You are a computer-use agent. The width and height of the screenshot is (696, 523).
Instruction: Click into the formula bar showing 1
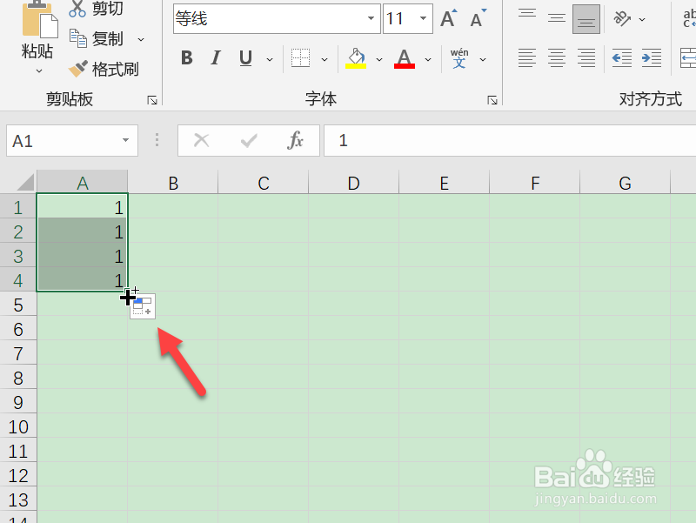(510, 141)
